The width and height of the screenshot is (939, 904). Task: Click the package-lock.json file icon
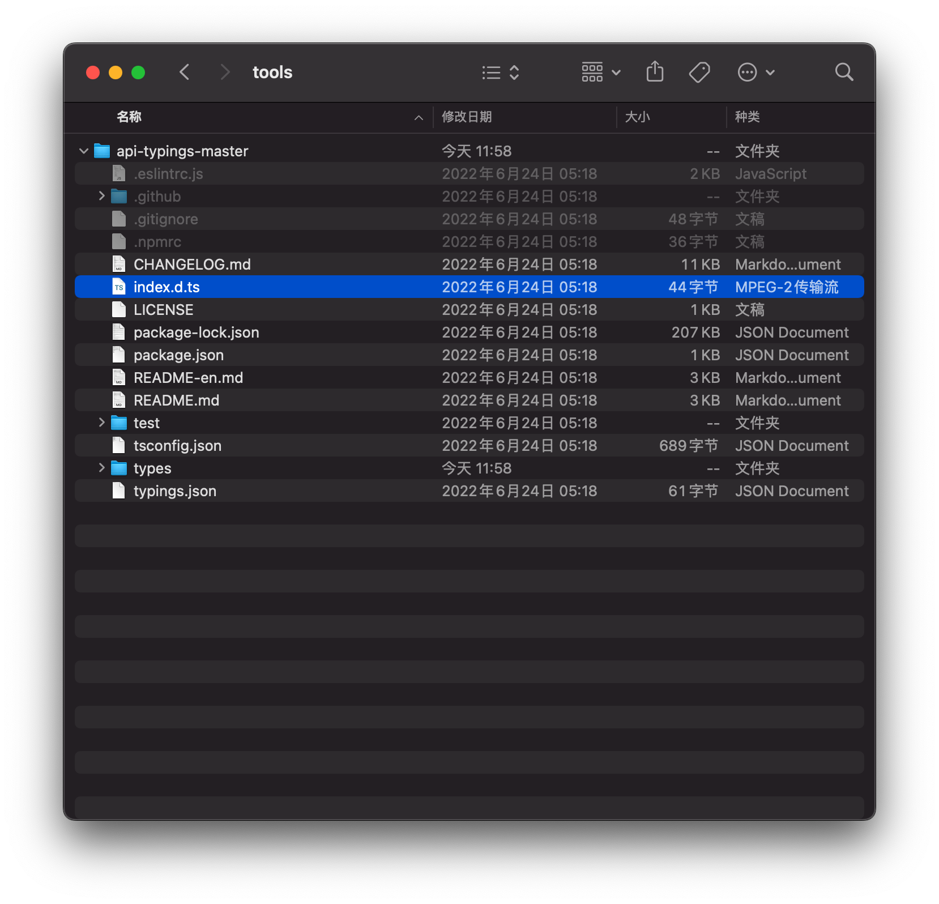[118, 332]
